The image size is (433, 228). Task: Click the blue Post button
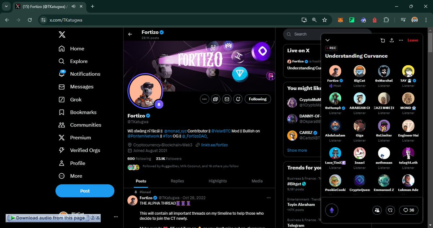pos(85,191)
